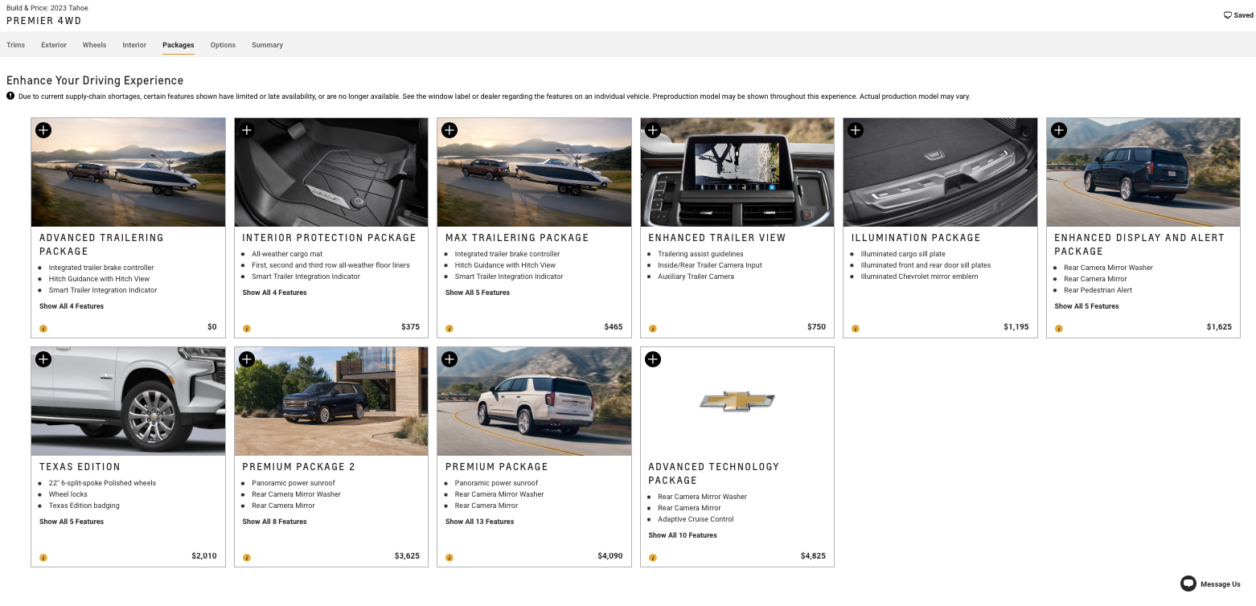Expand Show All 4 Features for Advanced Trailering

pyautogui.click(x=72, y=306)
